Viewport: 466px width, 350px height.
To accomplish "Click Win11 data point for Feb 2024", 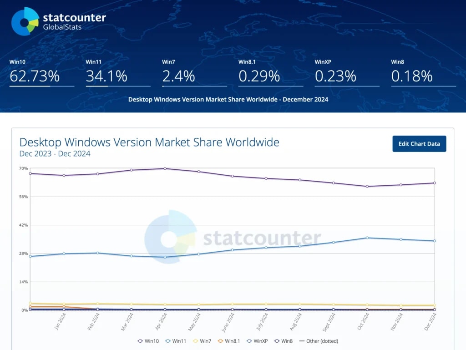I will click(97, 253).
